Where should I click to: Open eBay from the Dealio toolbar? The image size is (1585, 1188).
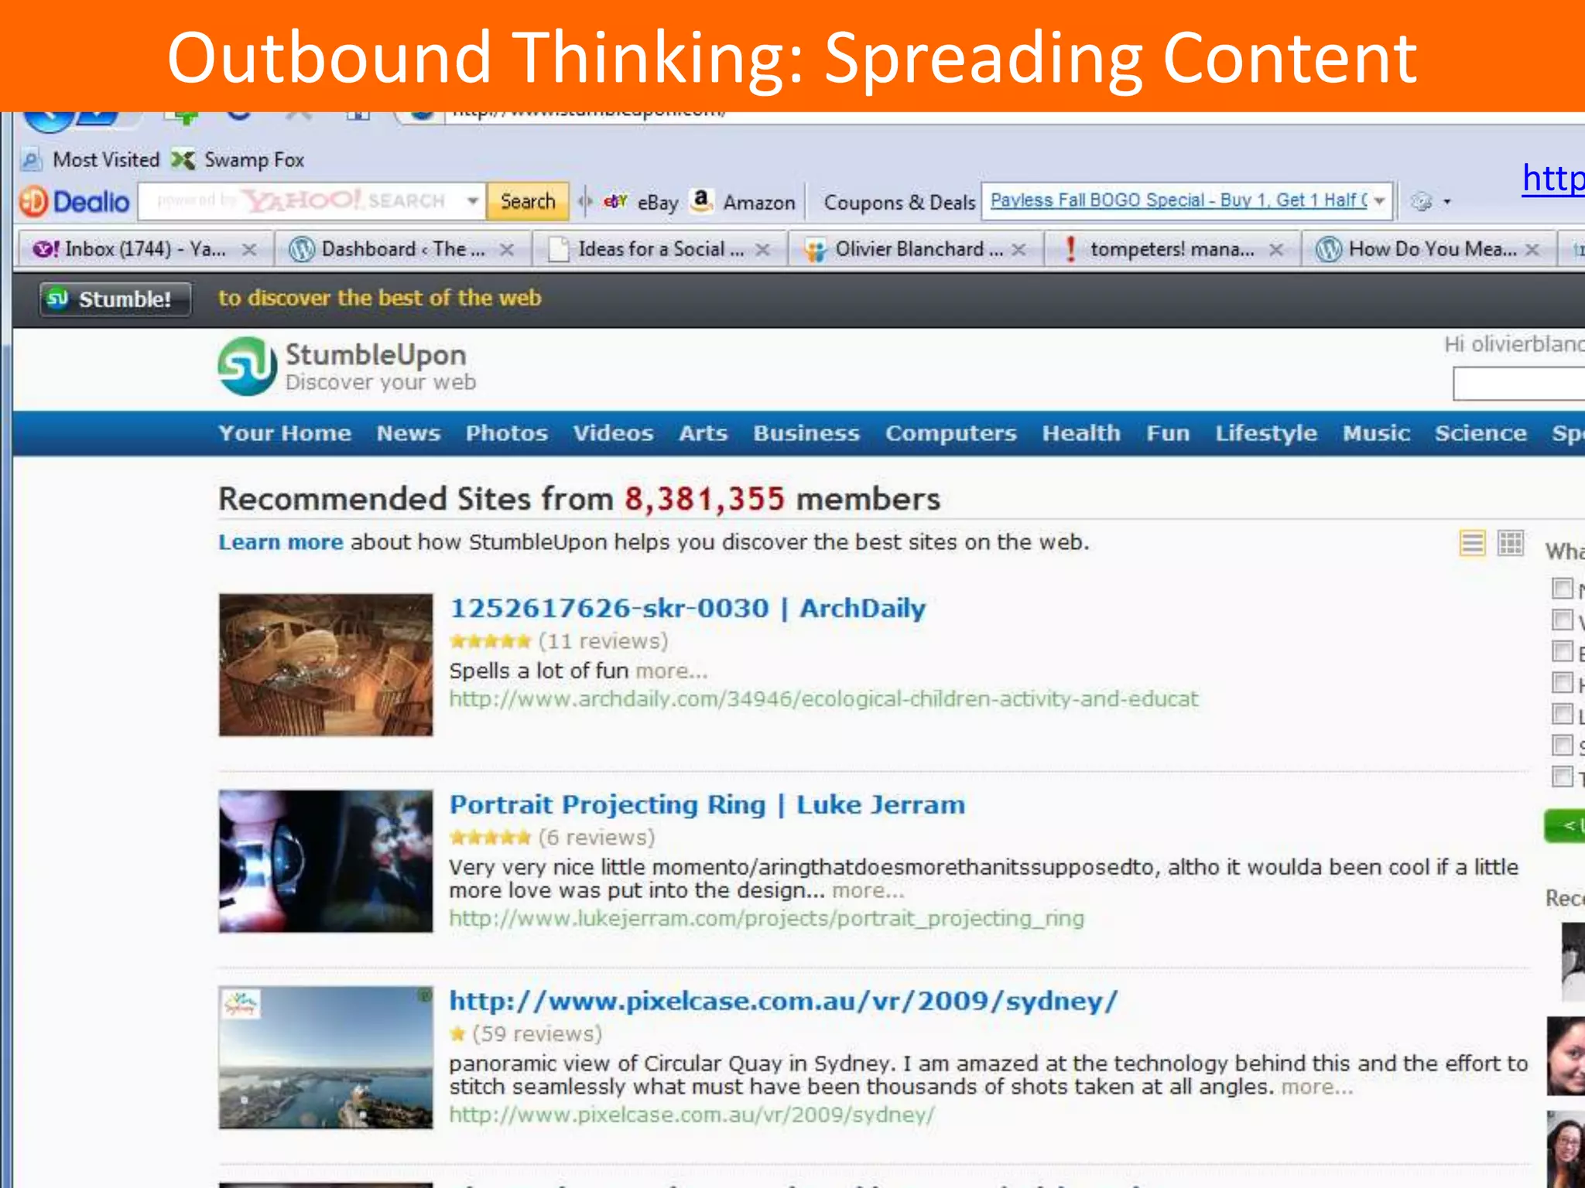pyautogui.click(x=641, y=202)
